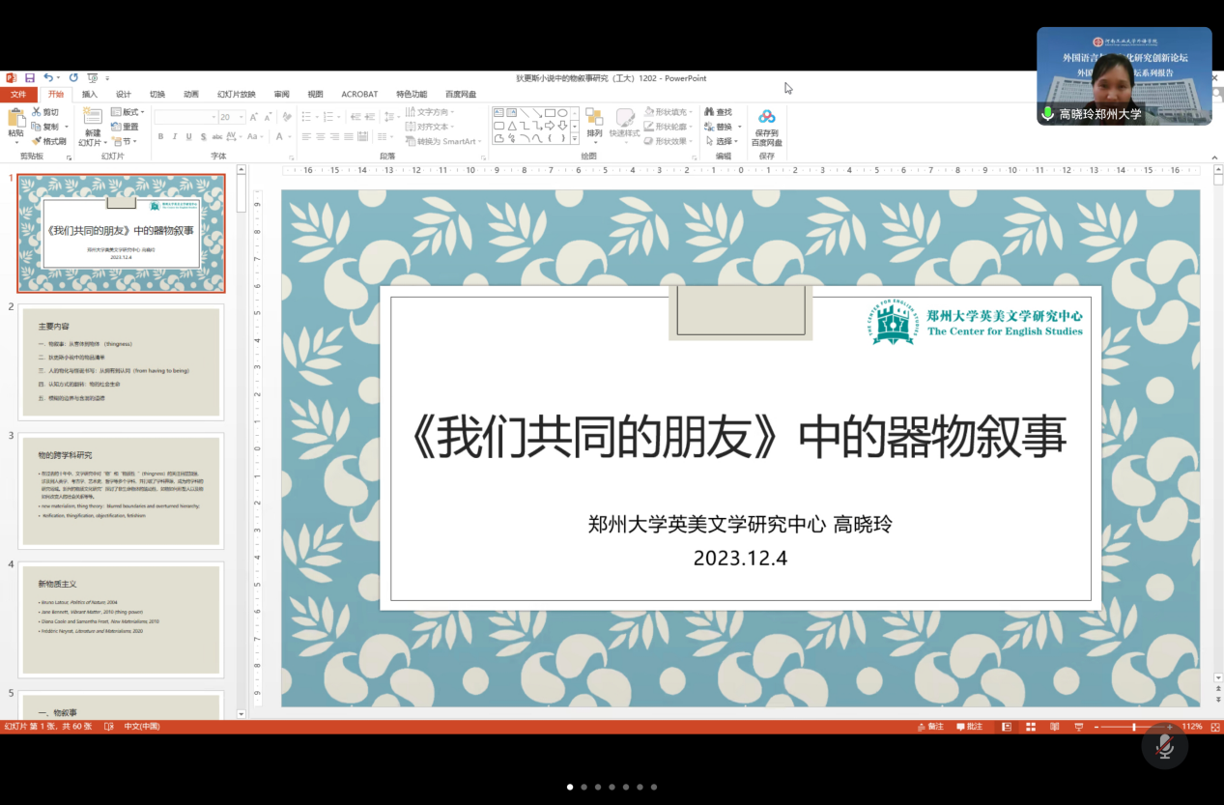Open the Layout (版式) dropdown
The width and height of the screenshot is (1224, 805).
click(x=128, y=112)
